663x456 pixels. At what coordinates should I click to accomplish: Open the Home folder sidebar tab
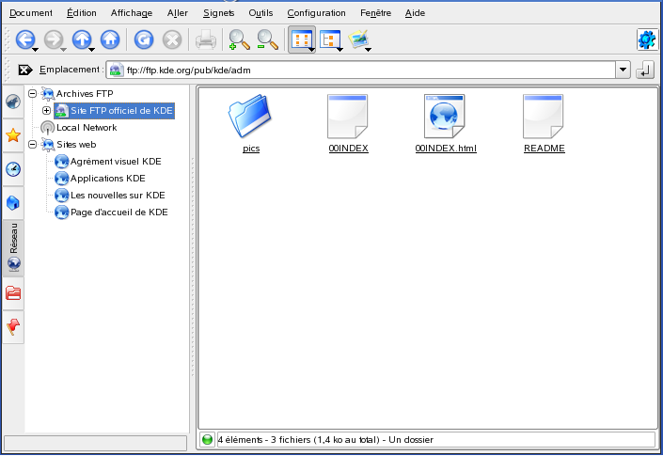(13, 203)
